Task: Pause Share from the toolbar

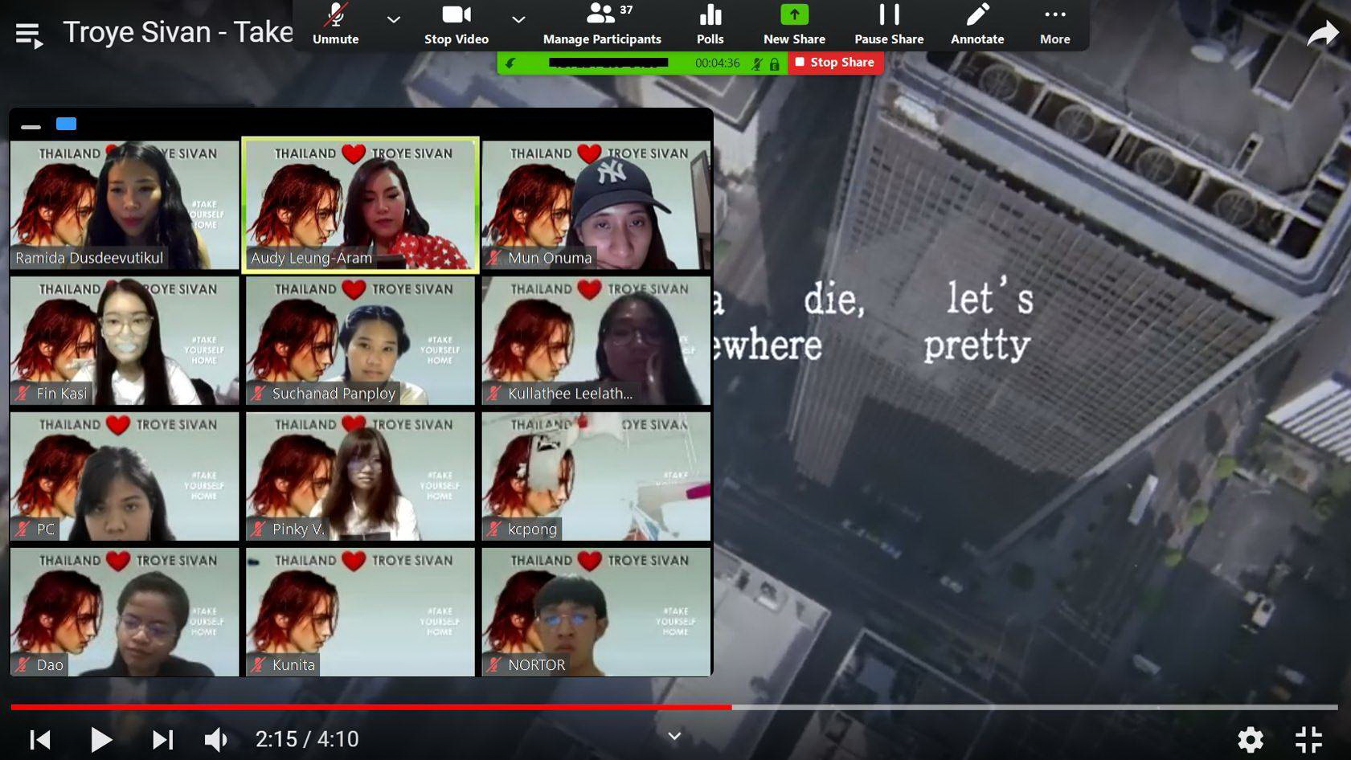Action: pos(889,25)
